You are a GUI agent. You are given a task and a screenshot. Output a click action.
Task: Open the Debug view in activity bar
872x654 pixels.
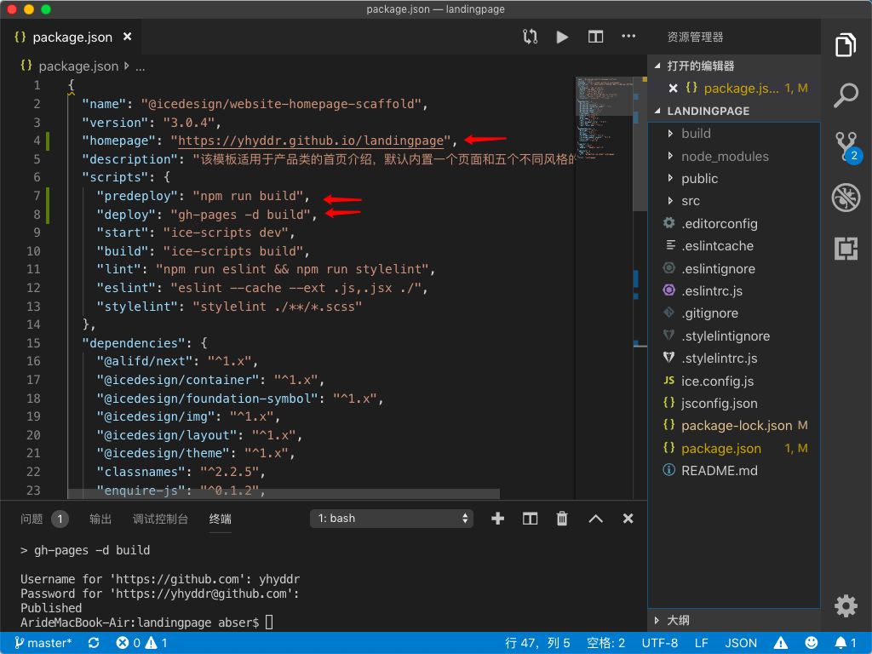point(846,198)
